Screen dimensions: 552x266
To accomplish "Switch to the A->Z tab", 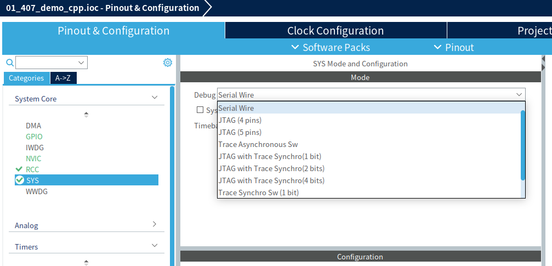I will coord(63,78).
